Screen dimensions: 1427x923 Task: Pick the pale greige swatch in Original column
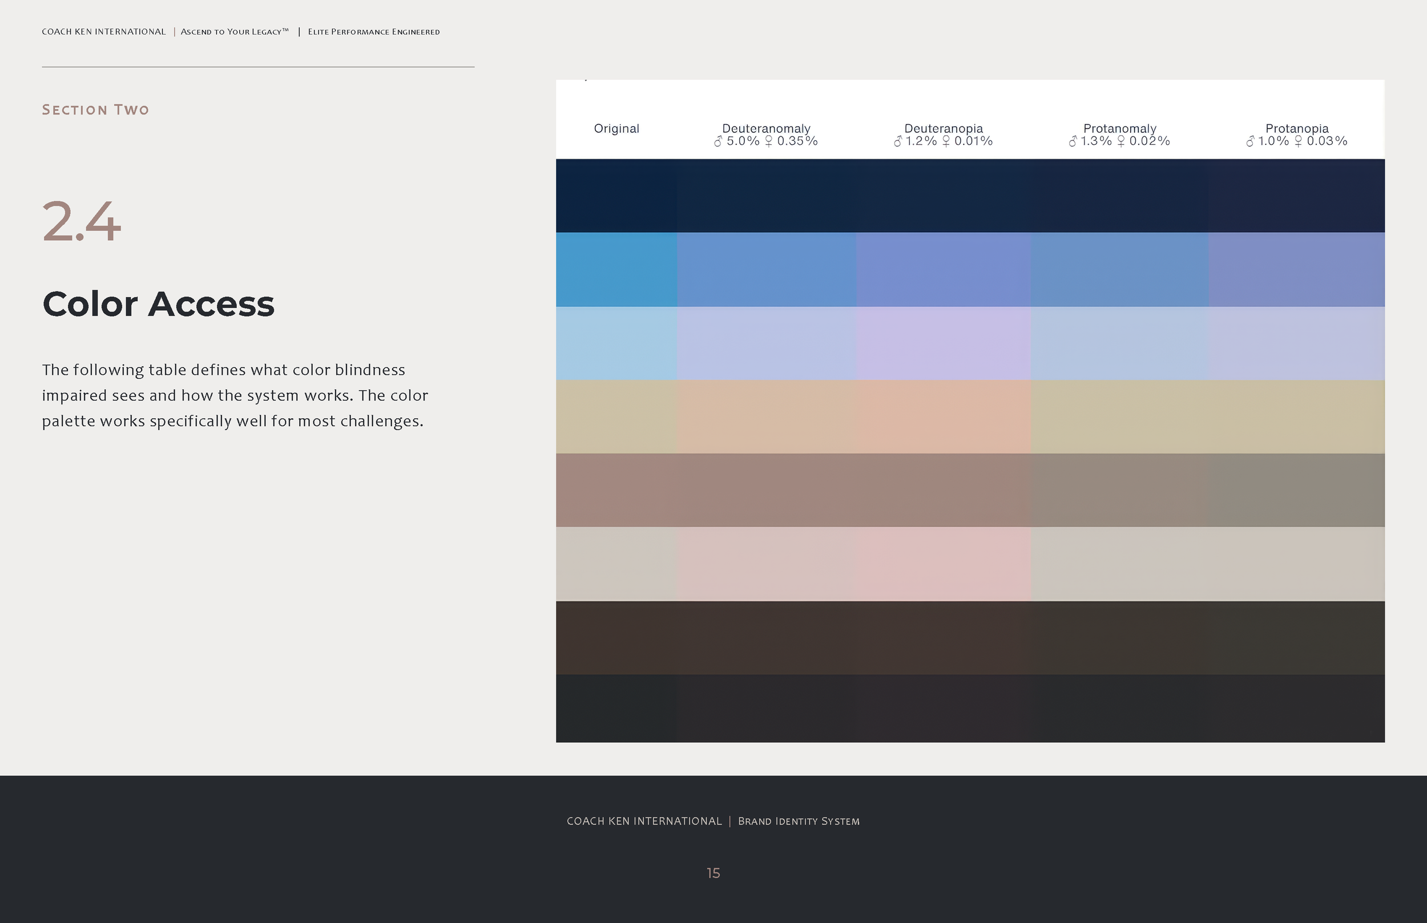click(616, 564)
